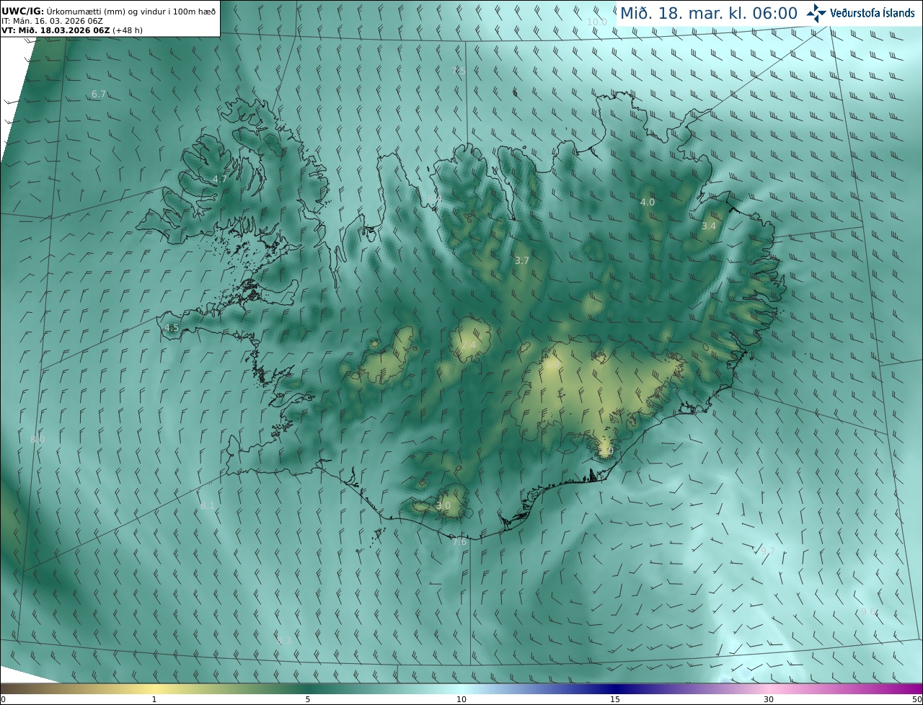This screenshot has height=705, width=923.
Task: Click the 7.5 value north of Iceland
Action: (458, 71)
